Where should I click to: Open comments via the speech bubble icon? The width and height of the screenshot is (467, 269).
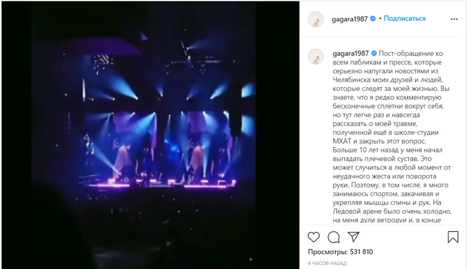click(x=333, y=237)
